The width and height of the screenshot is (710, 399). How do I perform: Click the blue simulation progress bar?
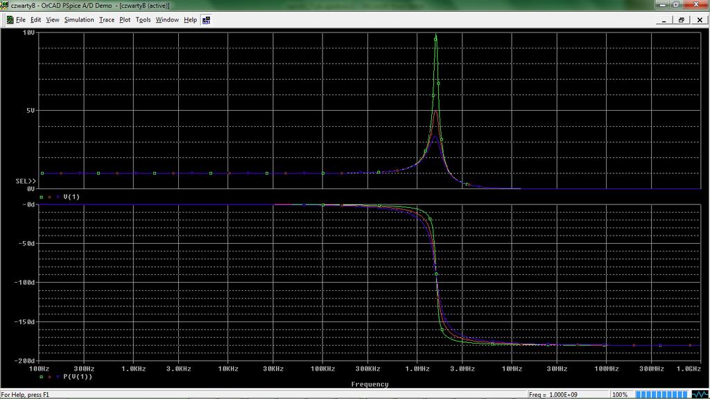click(661, 394)
